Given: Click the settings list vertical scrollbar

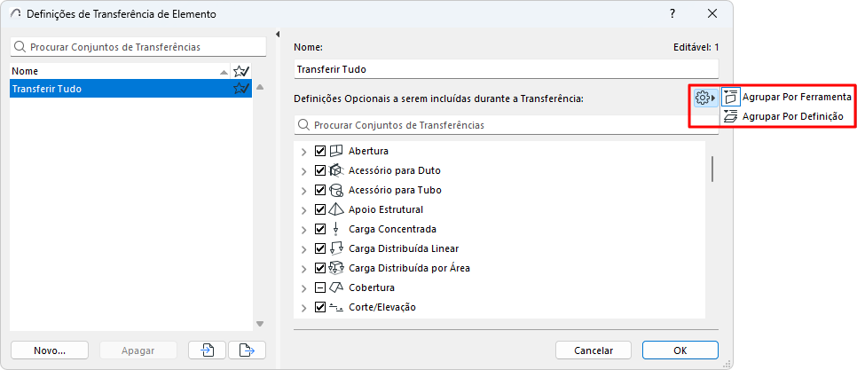Looking at the screenshot, I should [712, 169].
